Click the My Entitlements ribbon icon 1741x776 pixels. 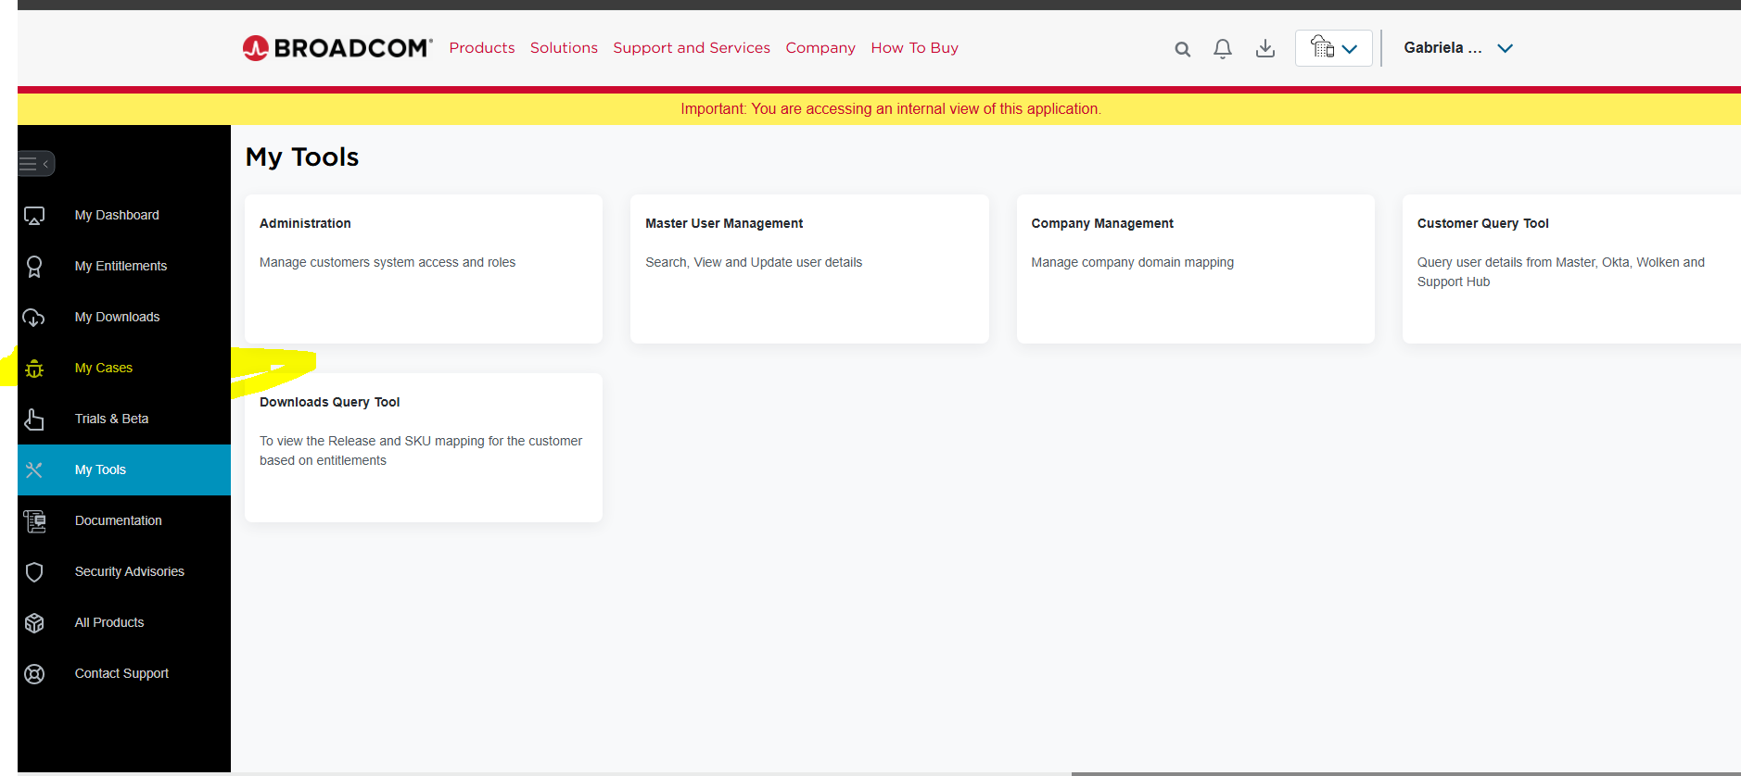point(34,267)
